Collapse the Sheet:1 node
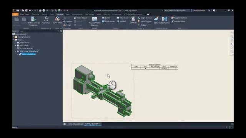Image resolution: width=246 pixels, height=138 pixels. point(13,40)
